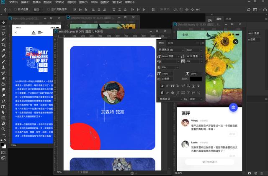Open the 文件(F) menu
The width and height of the screenshot is (268, 176).
click(x=13, y=2)
